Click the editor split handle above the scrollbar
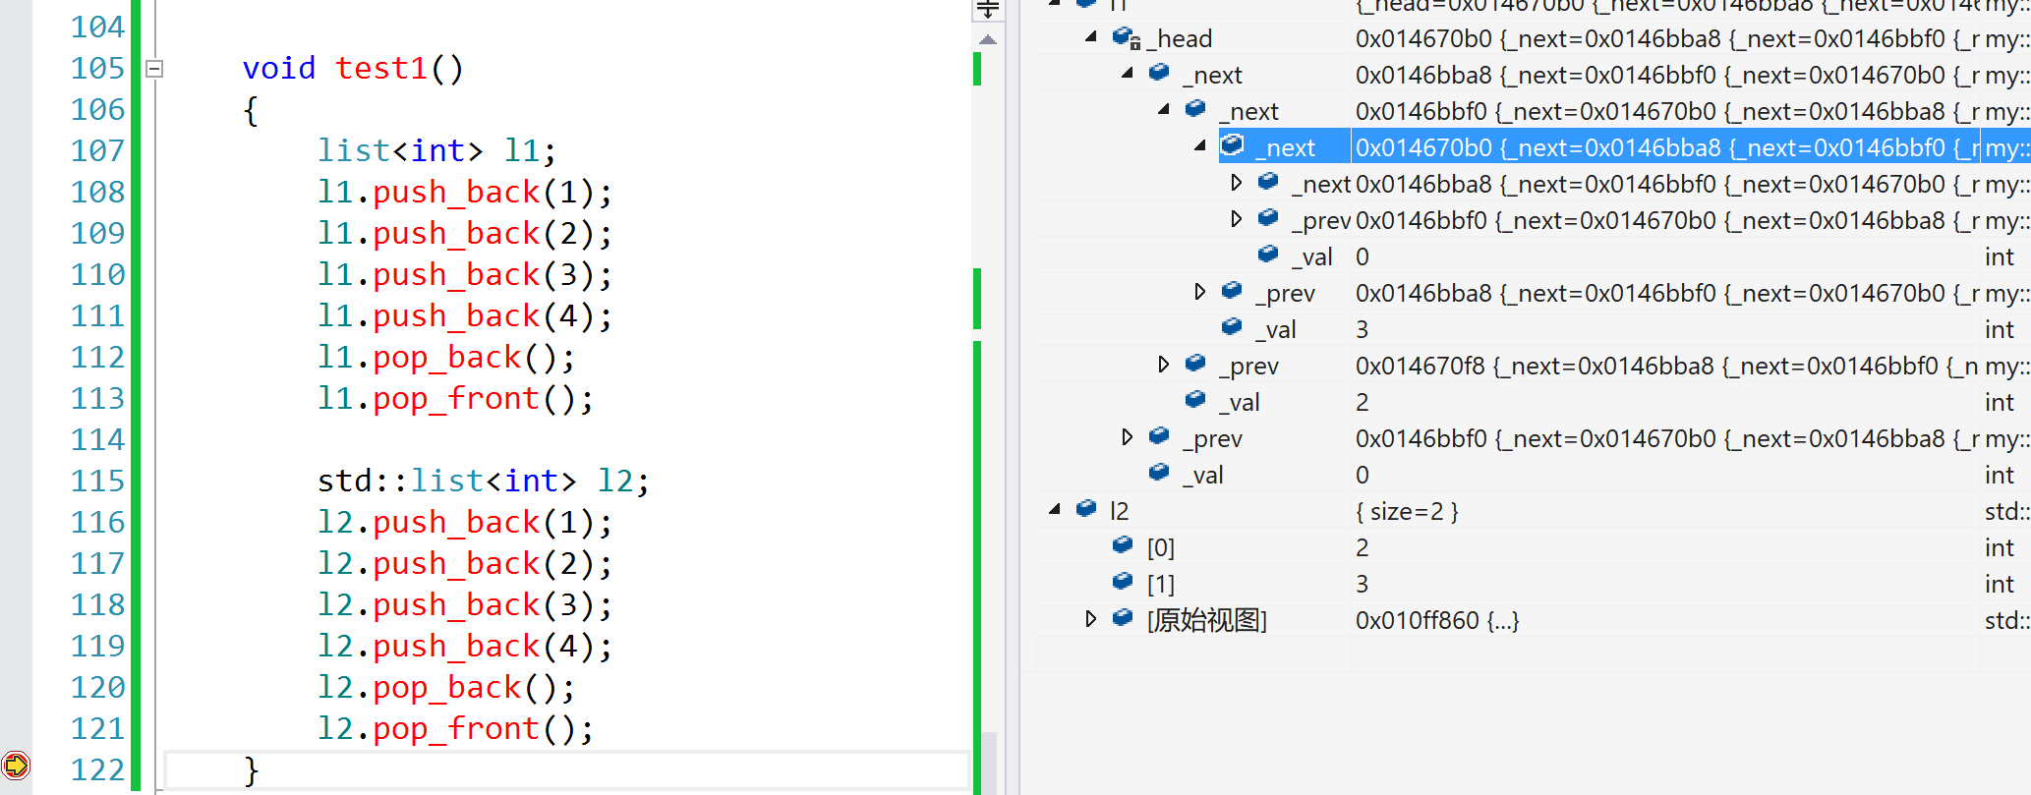Viewport: 2031px width, 795px height. 988,10
